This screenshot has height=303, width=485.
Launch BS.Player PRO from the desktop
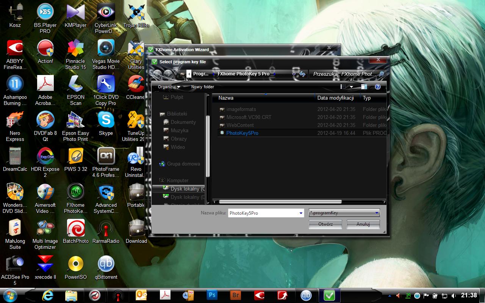click(45, 18)
